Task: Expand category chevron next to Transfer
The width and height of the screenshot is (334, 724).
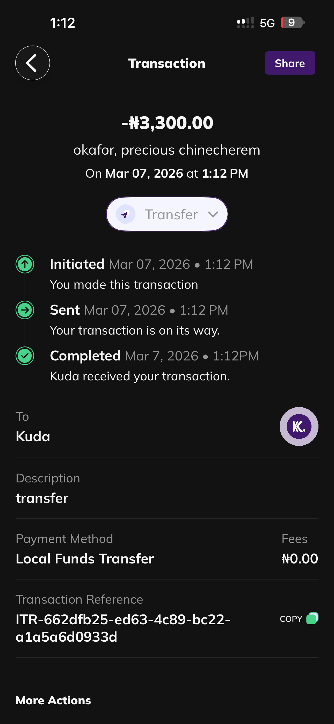Action: coord(213,214)
